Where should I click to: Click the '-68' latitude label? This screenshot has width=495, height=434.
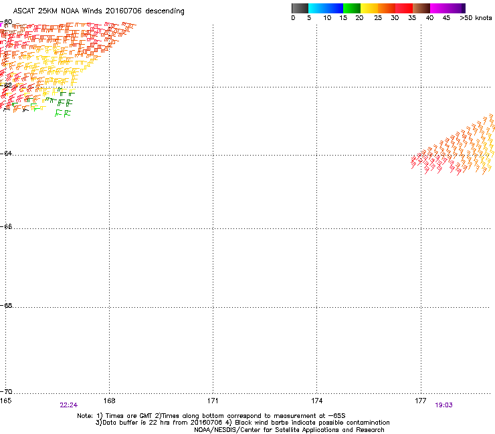point(6,305)
